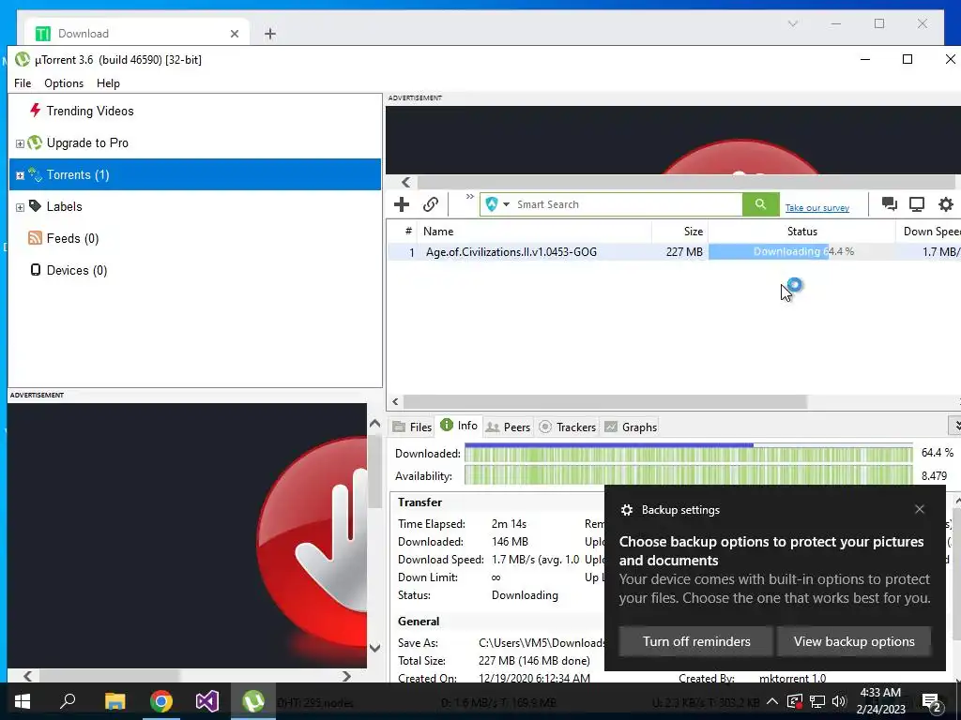Sort torrents by the # column
The width and height of the screenshot is (961, 720).
click(x=407, y=232)
